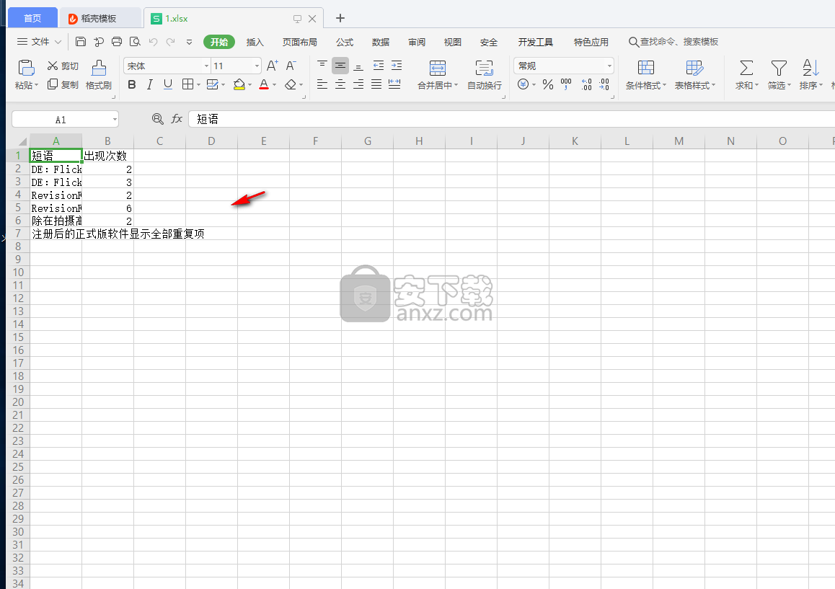Image resolution: width=835 pixels, height=589 pixels.
Task: Click Merge and Center icon
Action: tap(437, 68)
